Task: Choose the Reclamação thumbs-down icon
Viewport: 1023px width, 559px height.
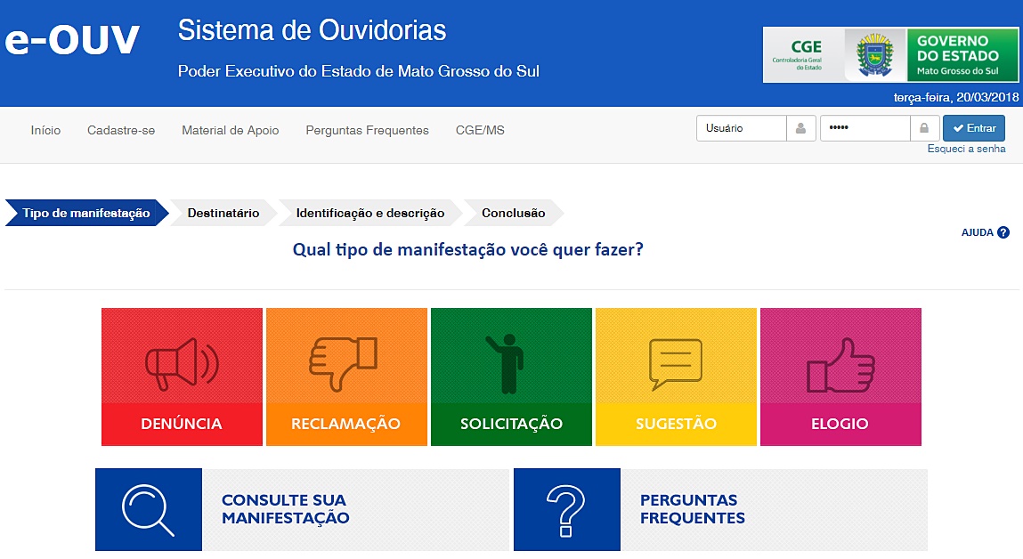Action: coord(343,363)
